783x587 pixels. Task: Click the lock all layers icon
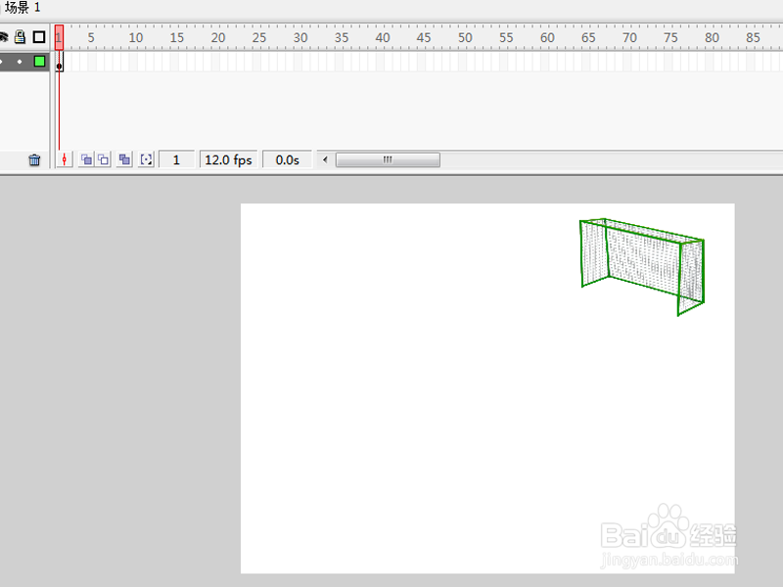[20, 37]
